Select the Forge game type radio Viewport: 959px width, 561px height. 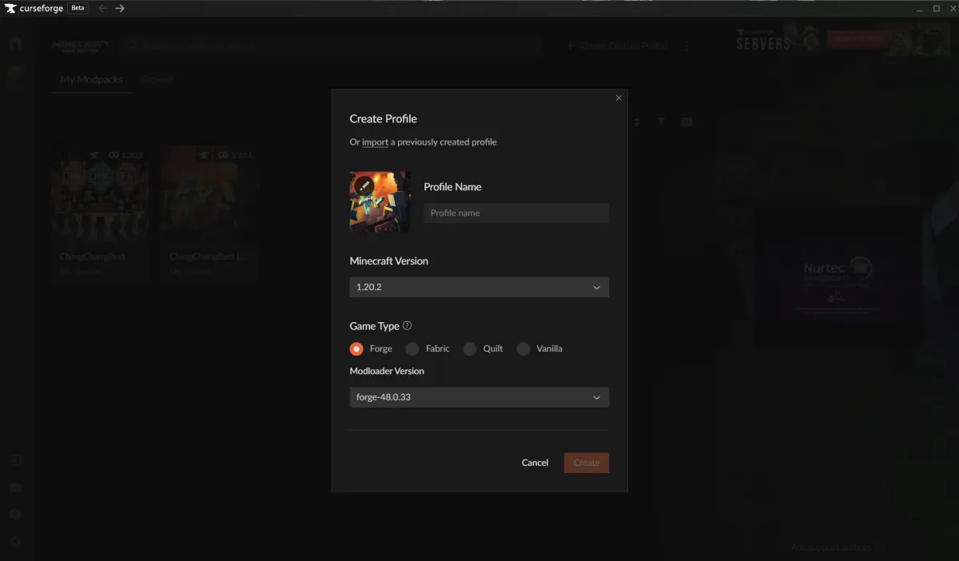pos(356,349)
